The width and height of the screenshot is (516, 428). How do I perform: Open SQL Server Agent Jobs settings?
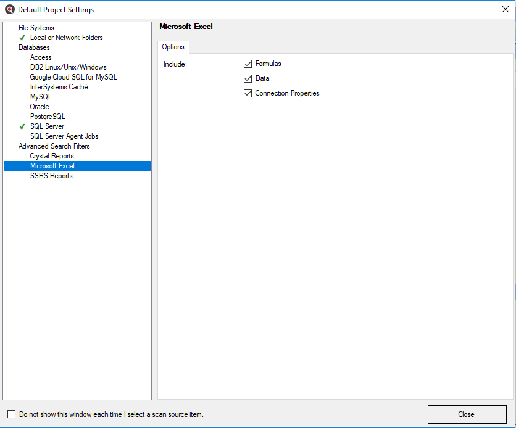click(x=64, y=136)
